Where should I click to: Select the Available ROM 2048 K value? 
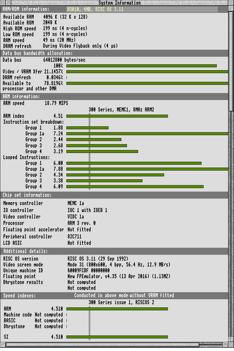coord(50,23)
